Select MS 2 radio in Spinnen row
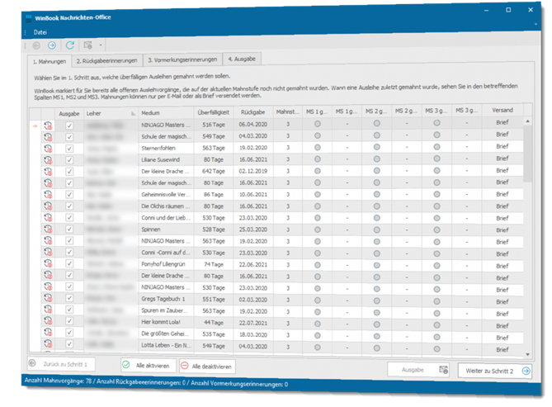This screenshot has height=407, width=552. (377, 230)
